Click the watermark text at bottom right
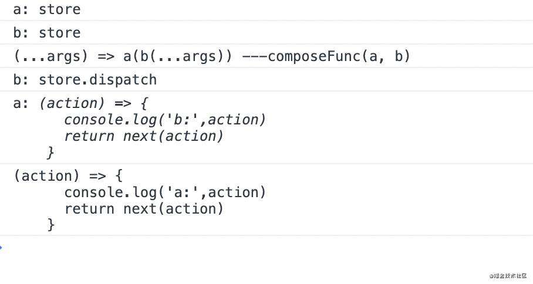The height and width of the screenshot is (284, 533). coord(508,276)
